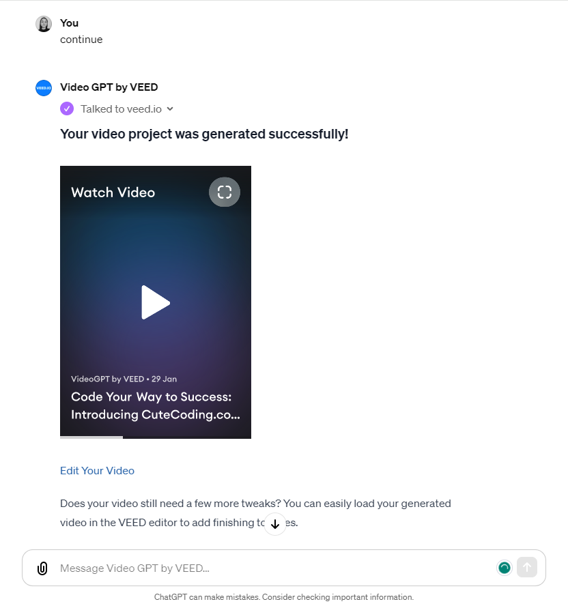Expand the Talked to veed.io chevron

(x=170, y=109)
